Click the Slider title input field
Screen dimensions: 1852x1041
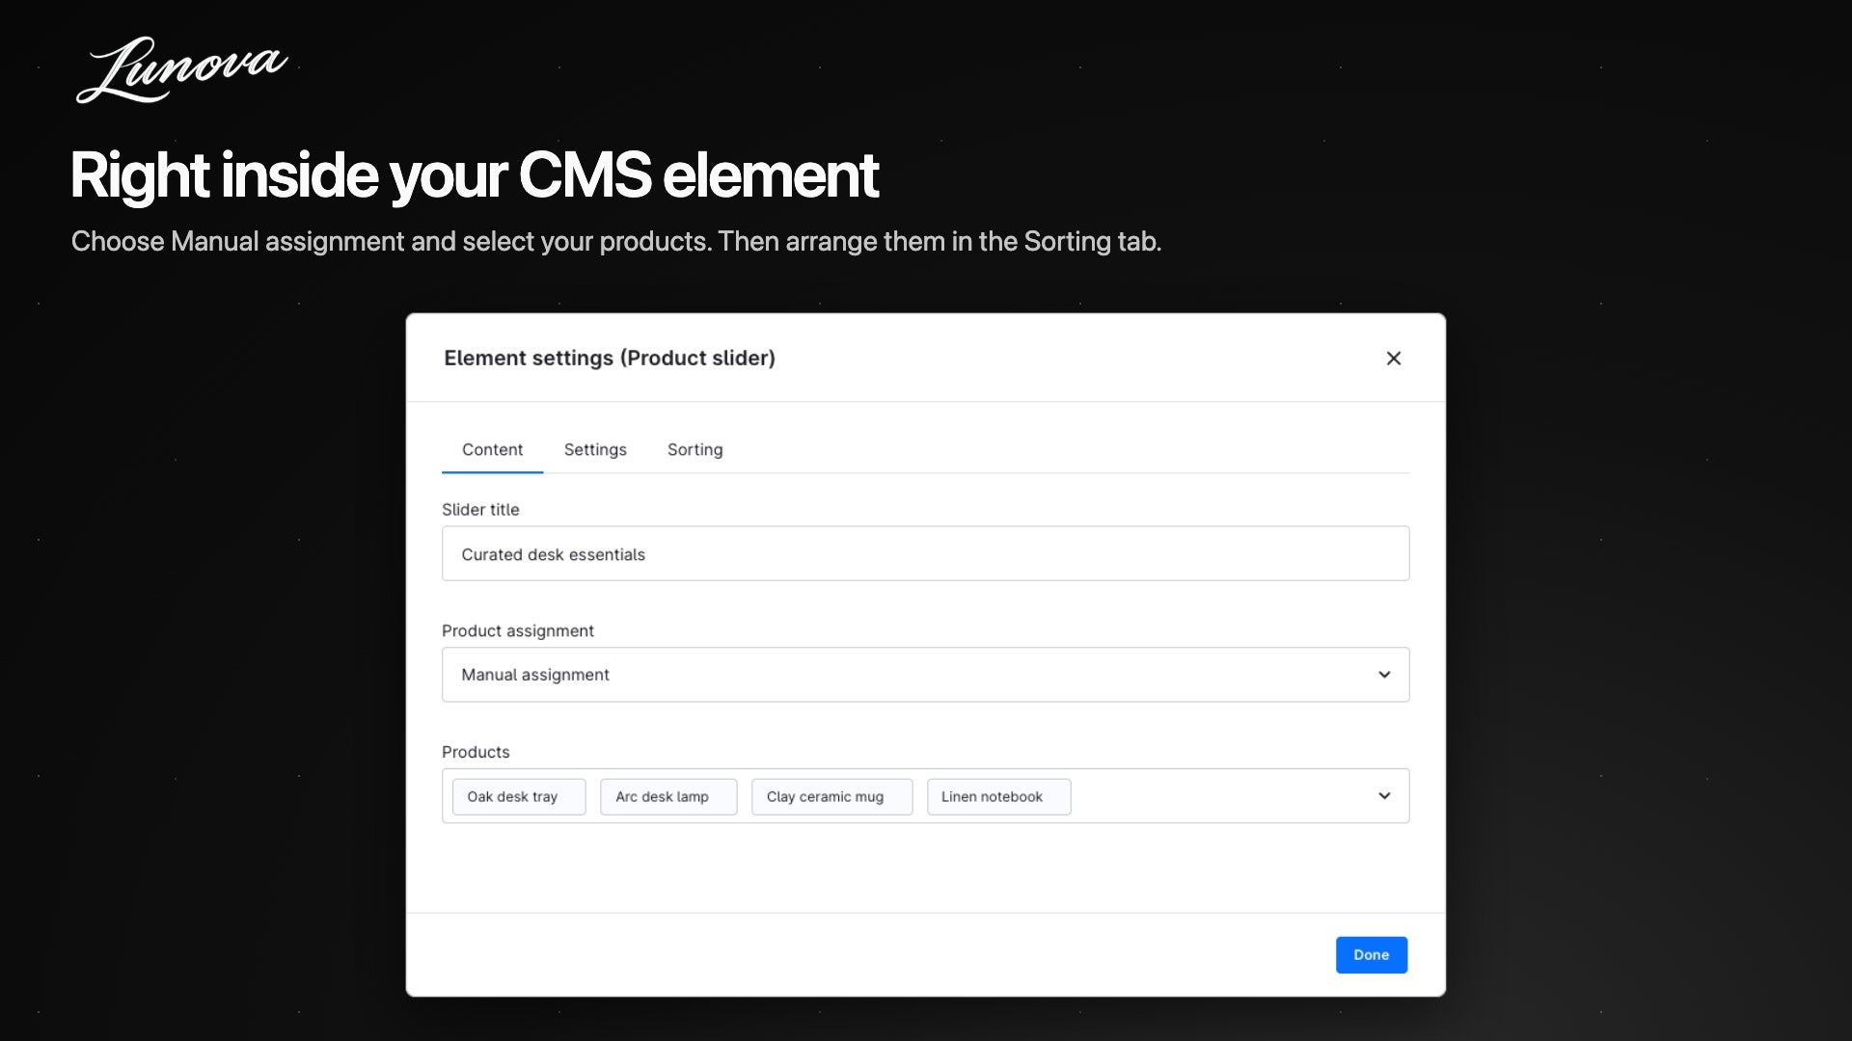point(925,553)
